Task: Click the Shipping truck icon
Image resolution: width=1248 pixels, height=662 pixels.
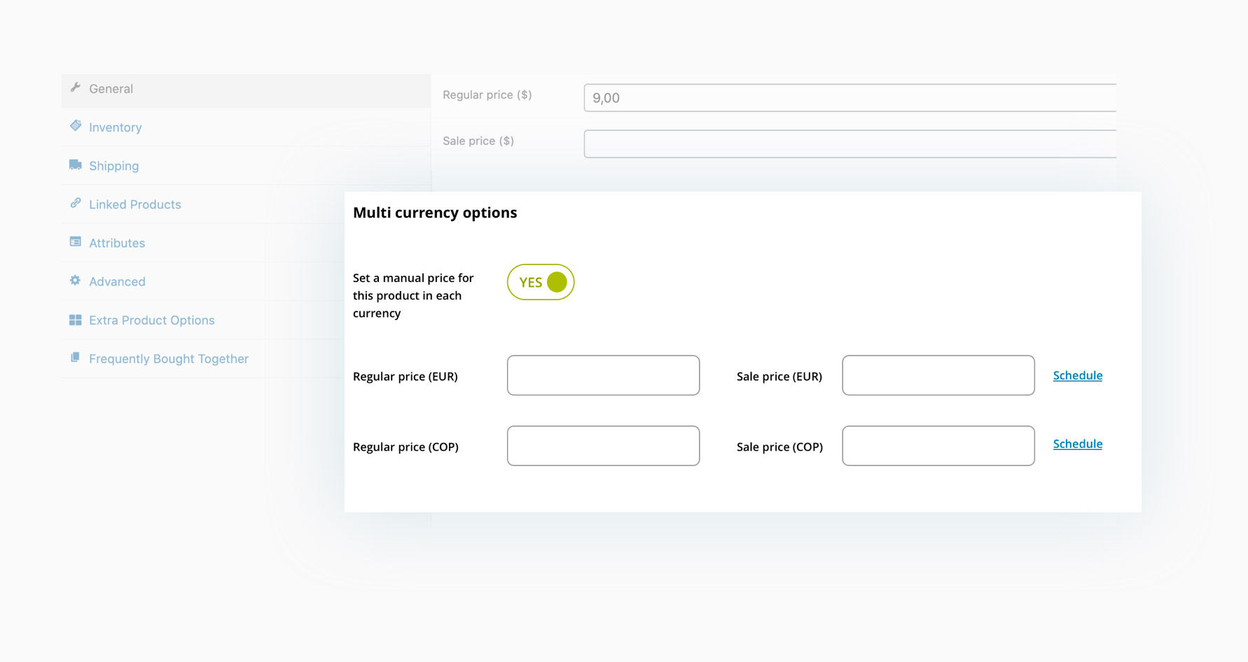Action: click(76, 164)
